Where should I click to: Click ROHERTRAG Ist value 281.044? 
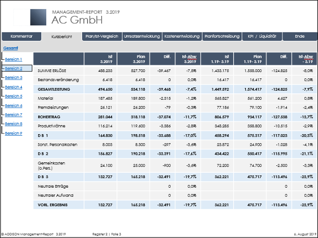tap(105, 117)
